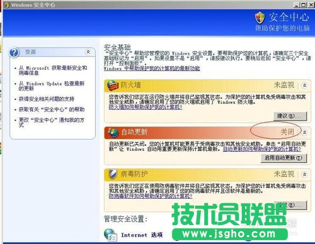Screen dimensions: 315x244
Task: Open Internet 选项 link
Action: (142, 235)
